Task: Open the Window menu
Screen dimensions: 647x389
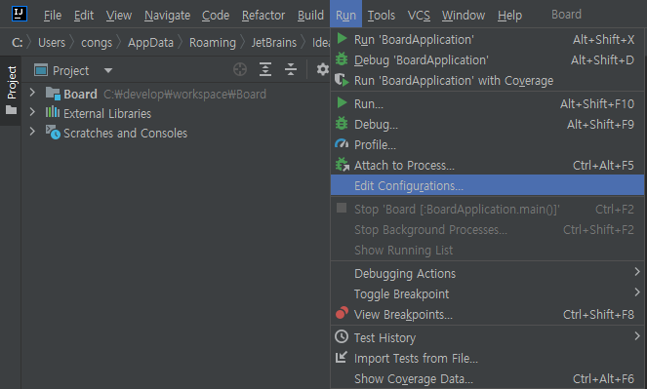Action: [x=464, y=16]
